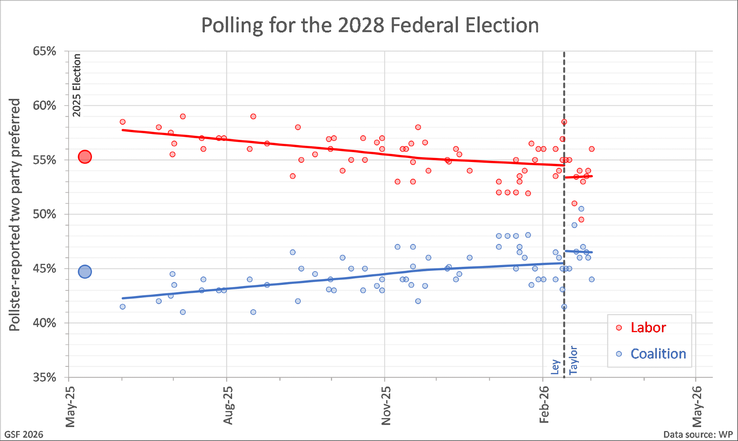Click the 50% y-axis label
Screen dimensions: 738x441
click(45, 214)
